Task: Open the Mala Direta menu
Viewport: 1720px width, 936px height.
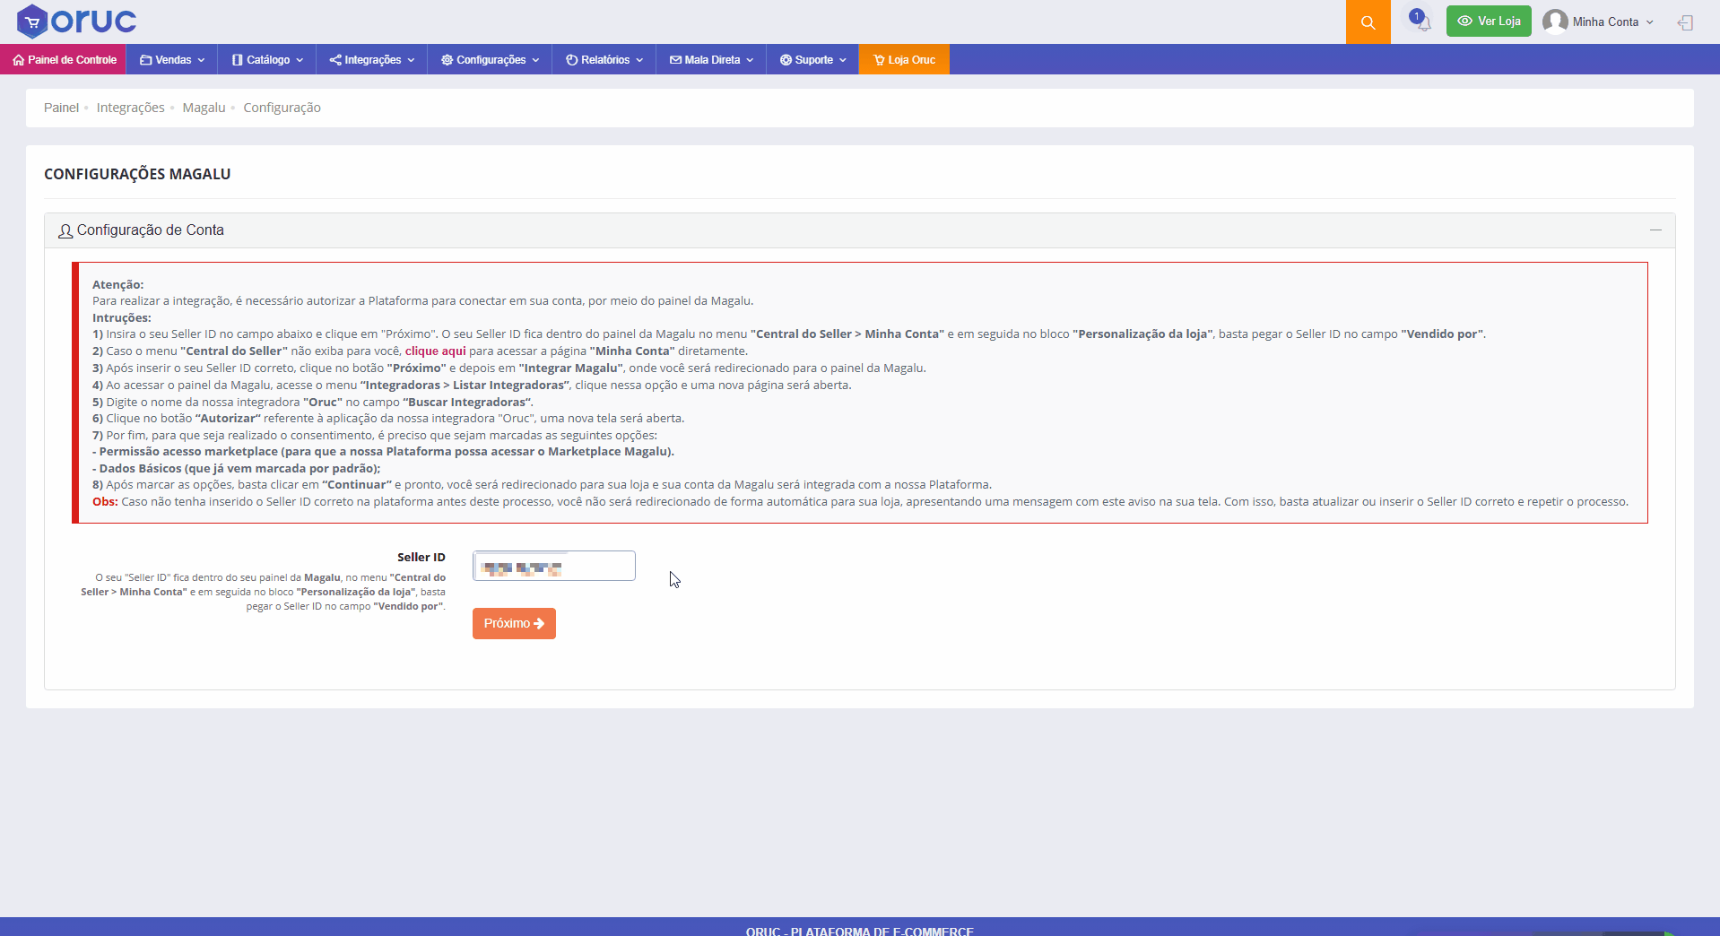Action: tap(711, 60)
